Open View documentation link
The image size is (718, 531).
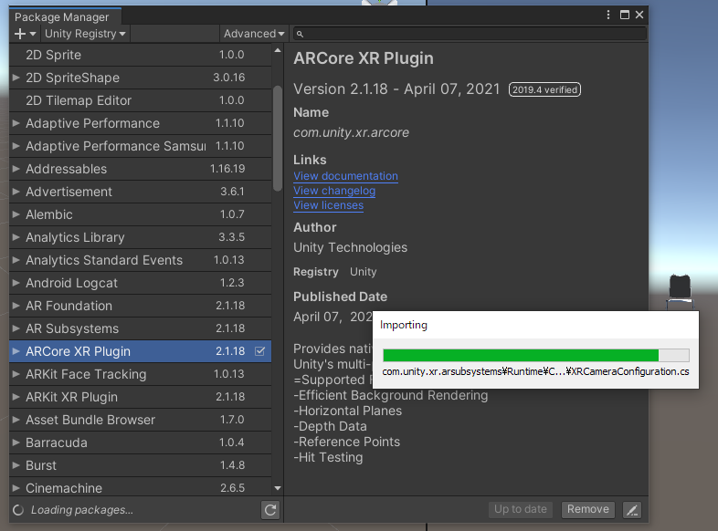pos(345,176)
